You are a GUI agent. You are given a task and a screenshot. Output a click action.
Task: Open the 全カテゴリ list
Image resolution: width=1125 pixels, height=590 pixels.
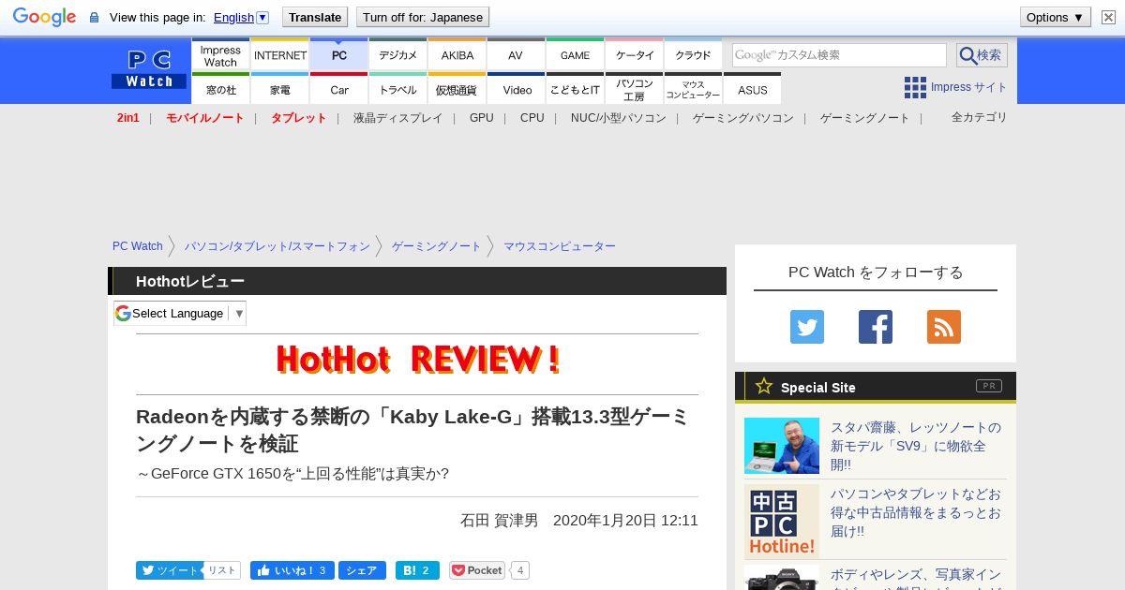980,117
